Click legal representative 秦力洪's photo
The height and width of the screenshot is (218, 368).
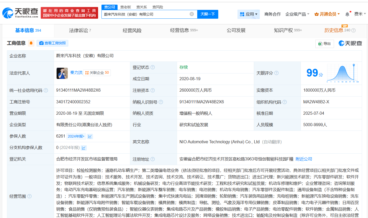click(x=62, y=73)
